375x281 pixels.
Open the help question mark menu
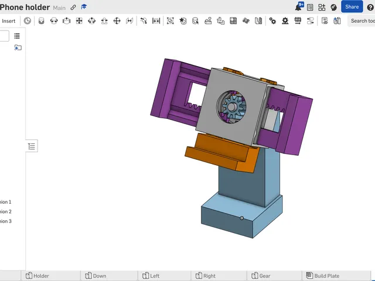point(370,8)
